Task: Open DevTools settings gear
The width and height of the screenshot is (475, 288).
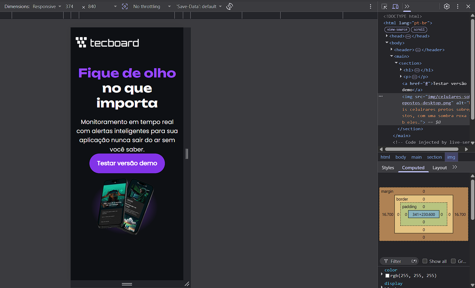Action: coord(447,6)
